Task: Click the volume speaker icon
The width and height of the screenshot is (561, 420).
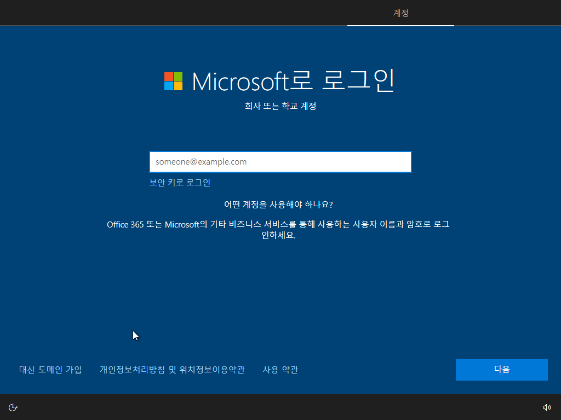Action: (547, 407)
